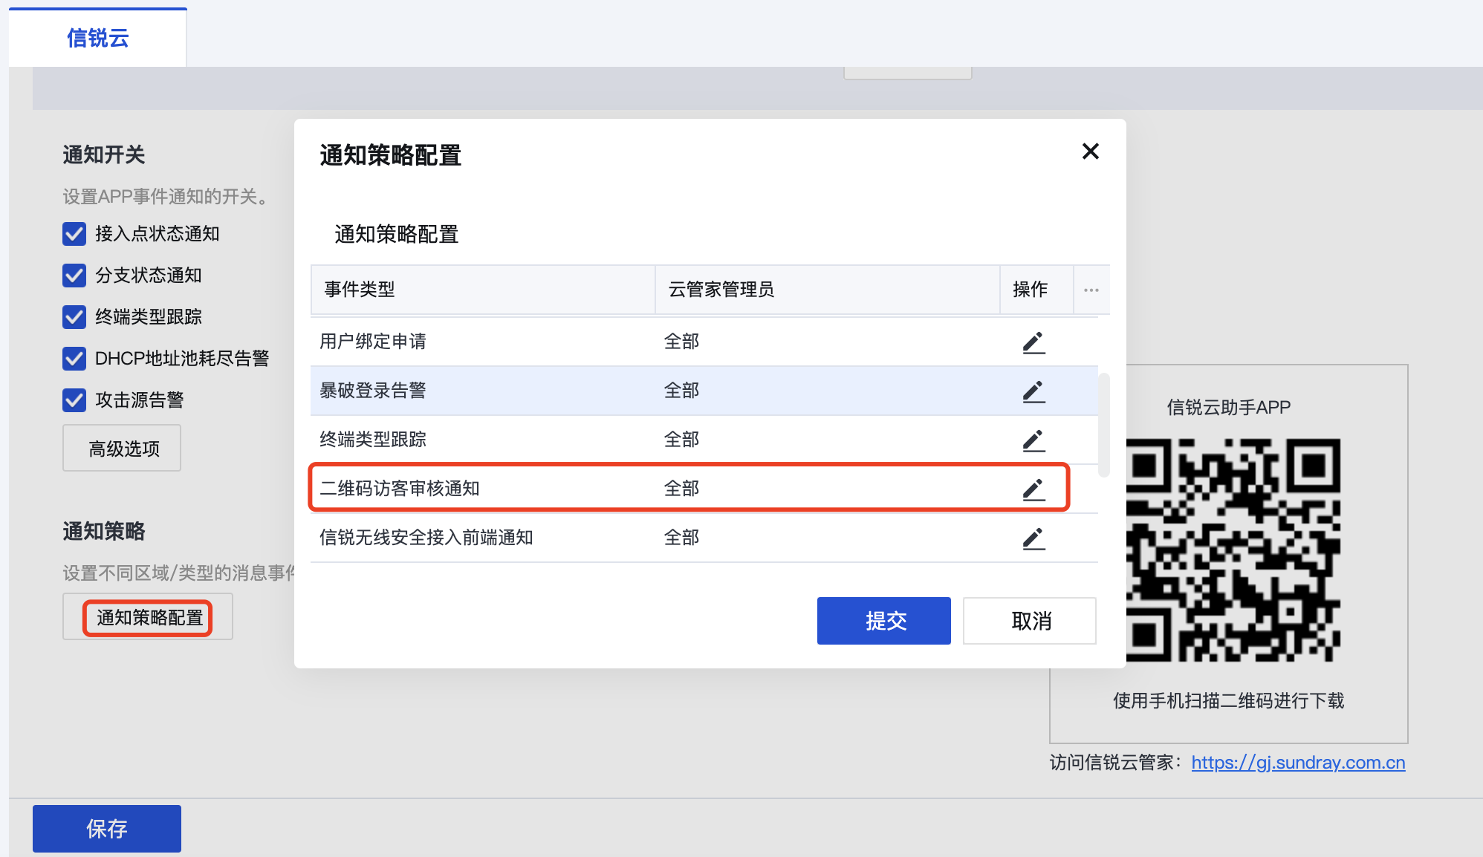Edit the 暴破登录告警 policy row
The height and width of the screenshot is (857, 1483).
[x=1033, y=391]
